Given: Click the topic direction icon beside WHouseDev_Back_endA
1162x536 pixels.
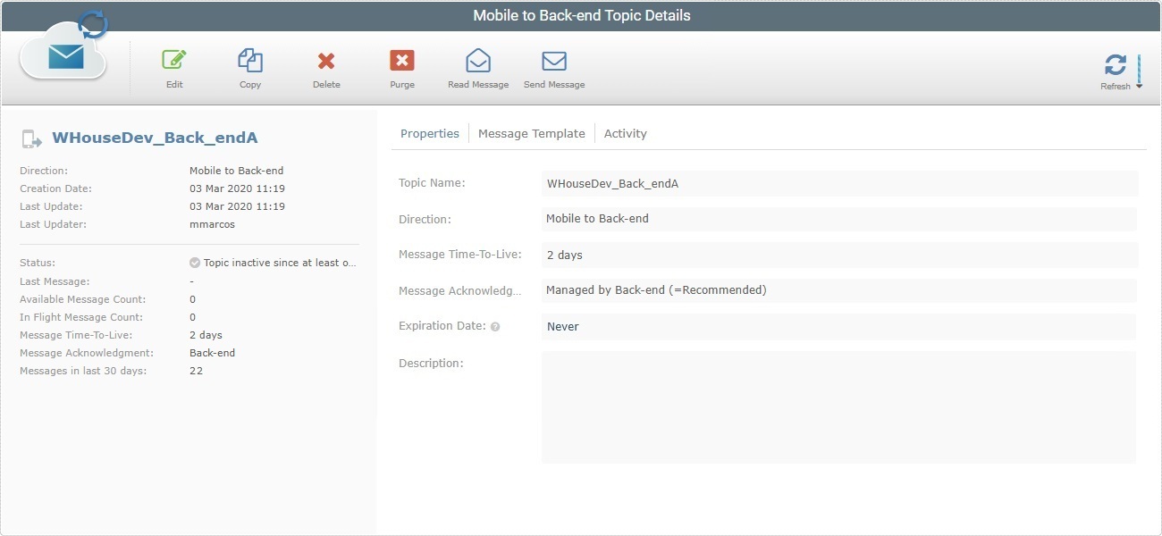Looking at the screenshot, I should click(x=31, y=138).
